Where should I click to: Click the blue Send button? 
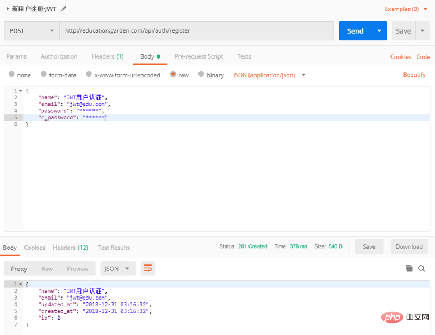356,31
